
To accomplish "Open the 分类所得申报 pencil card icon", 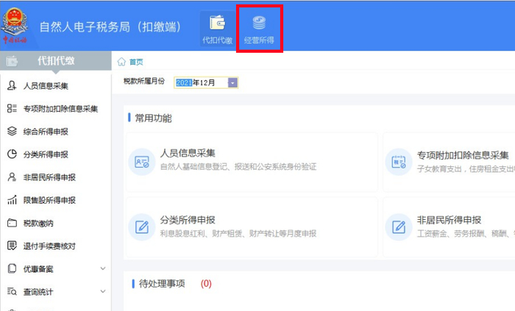I will tap(142, 227).
